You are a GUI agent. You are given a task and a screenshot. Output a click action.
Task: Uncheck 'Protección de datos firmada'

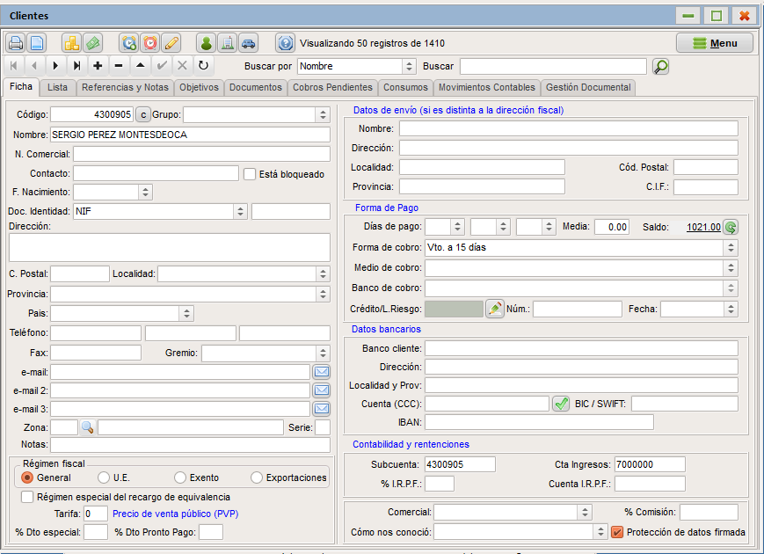click(617, 532)
